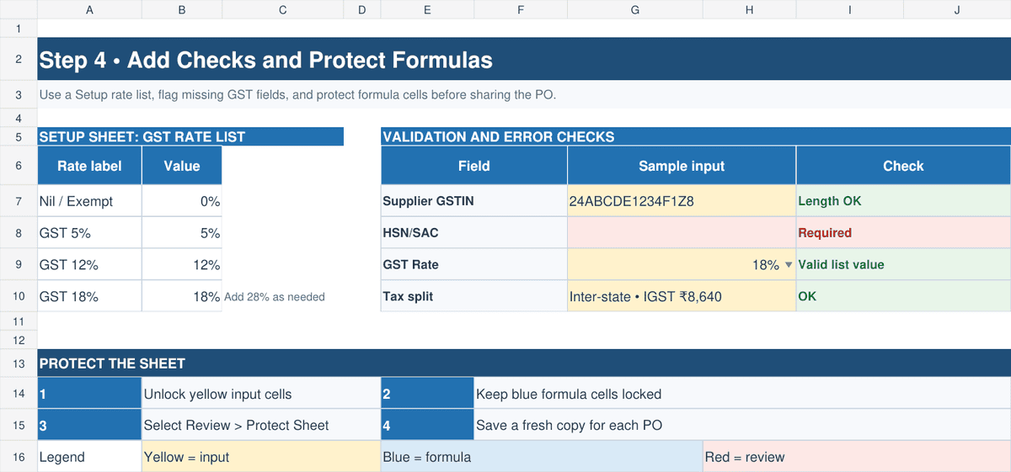The height and width of the screenshot is (472, 1011).
Task: Click the 'Add 28% as needed' note
Action: [275, 297]
